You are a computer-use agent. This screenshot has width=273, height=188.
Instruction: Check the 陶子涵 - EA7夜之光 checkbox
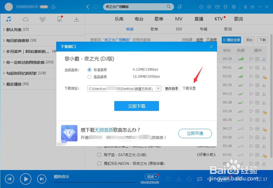click(99, 155)
